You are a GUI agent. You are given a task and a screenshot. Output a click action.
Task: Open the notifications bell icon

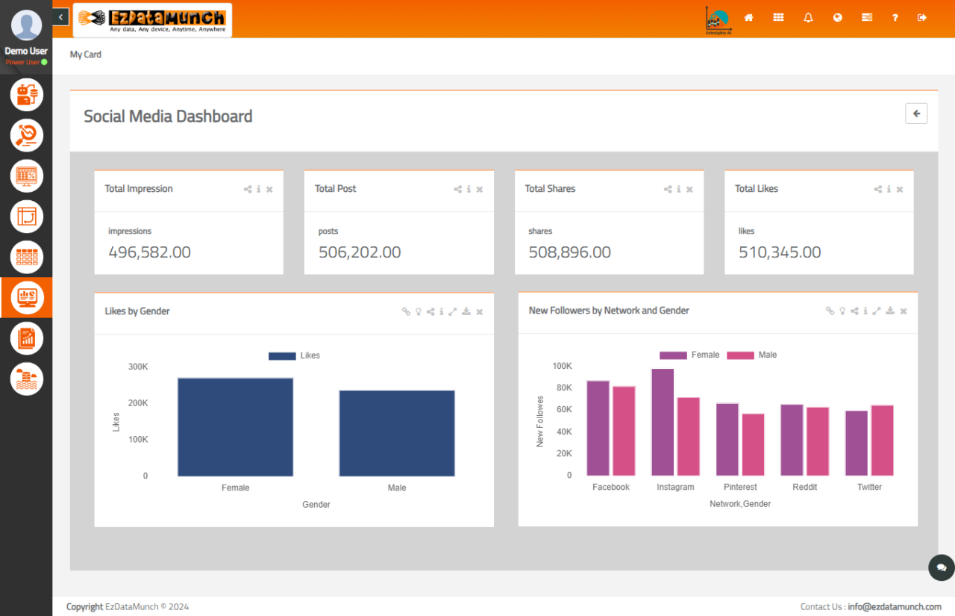point(808,17)
